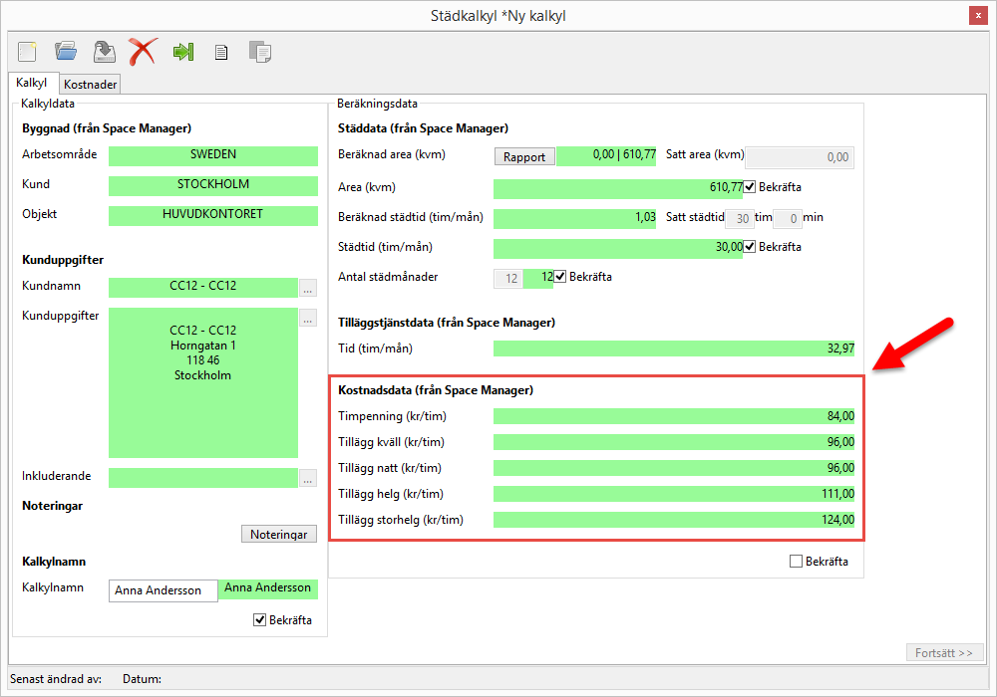Viewport: 997px width, 697px height.
Task: Save the kalkyl using the disk drive icon
Action: [104, 51]
